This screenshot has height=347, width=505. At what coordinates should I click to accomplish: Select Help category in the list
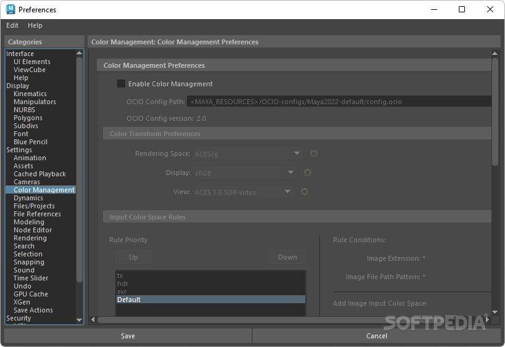pyautogui.click(x=20, y=78)
